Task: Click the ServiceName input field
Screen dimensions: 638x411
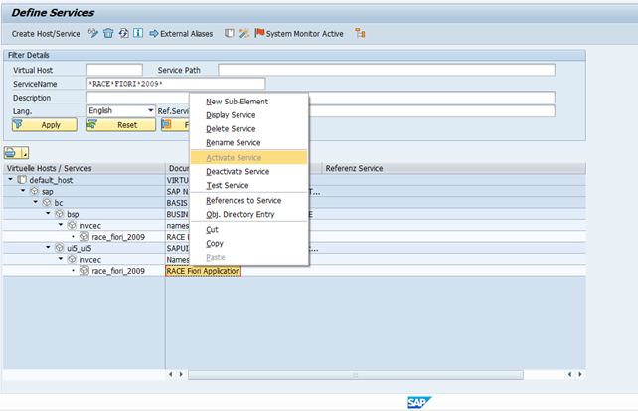Action: tap(175, 84)
